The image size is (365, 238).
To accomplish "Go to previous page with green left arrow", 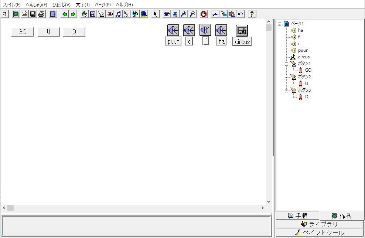I will (65, 14).
